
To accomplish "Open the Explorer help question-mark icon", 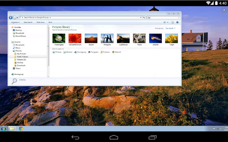I will tap(177, 22).
